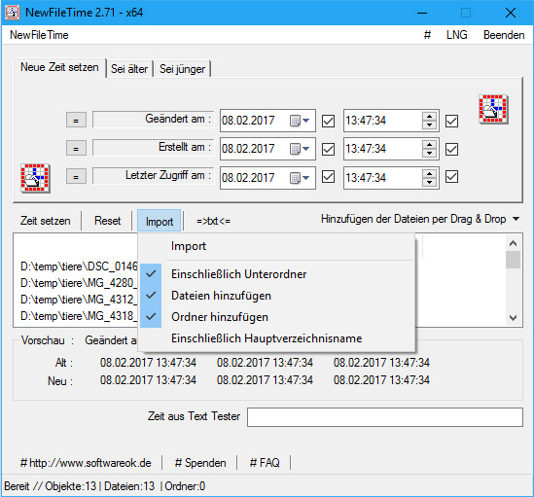Screen dimensions: 534x497
Task: Select file row D:\temp\tiere\MG_4318_
Action: click(79, 316)
